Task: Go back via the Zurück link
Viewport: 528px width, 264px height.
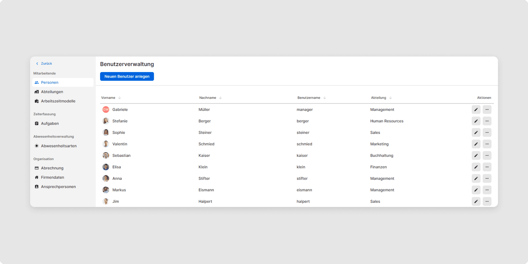Action: pos(44,64)
